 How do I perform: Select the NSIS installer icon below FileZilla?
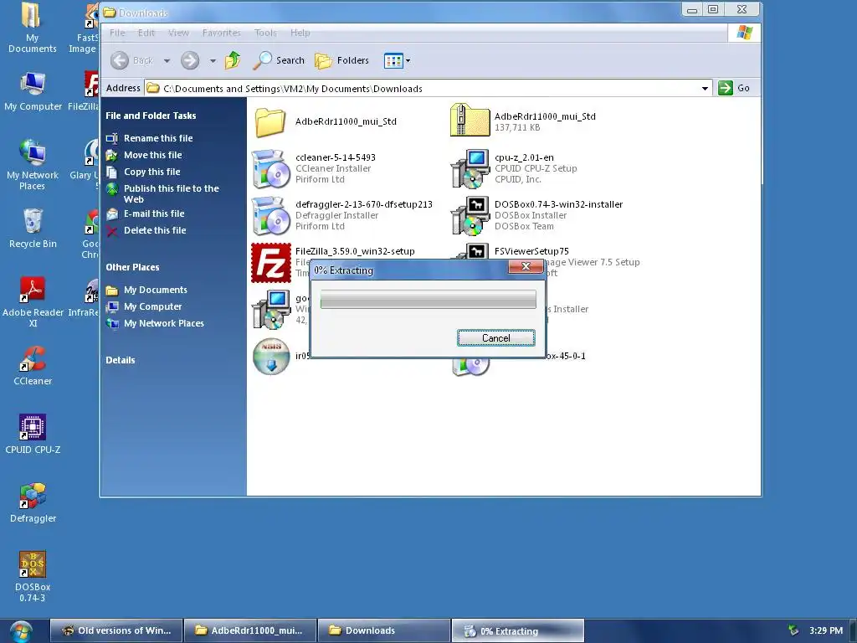pyautogui.click(x=271, y=357)
